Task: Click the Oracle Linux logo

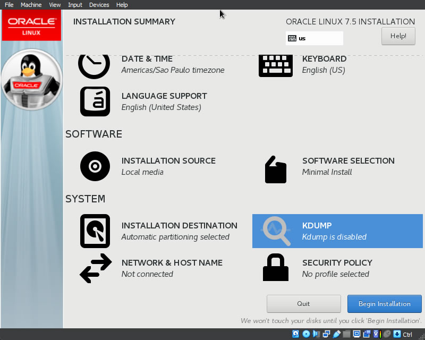Action: pyautogui.click(x=31, y=25)
